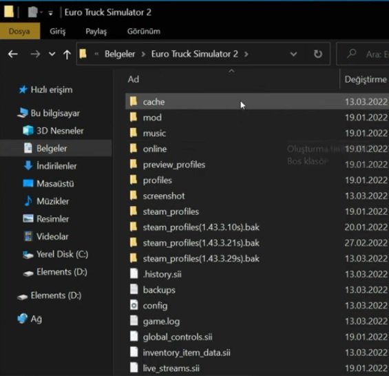Click Belgeler in the address bar

pyautogui.click(x=120, y=54)
